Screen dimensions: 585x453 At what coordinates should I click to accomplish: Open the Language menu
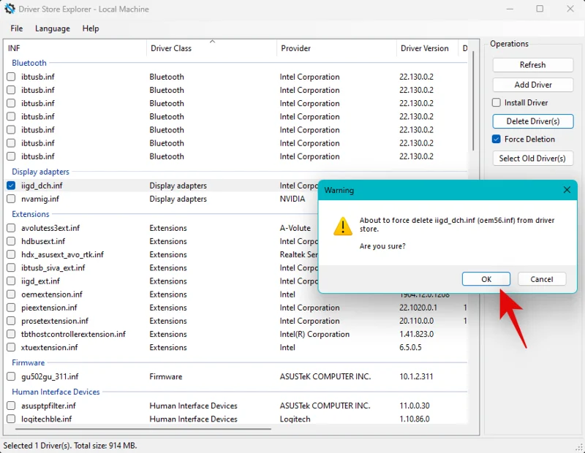point(53,28)
